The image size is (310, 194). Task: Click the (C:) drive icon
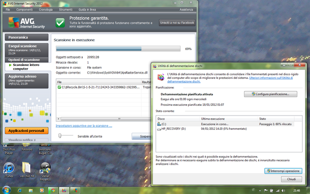[159, 124]
